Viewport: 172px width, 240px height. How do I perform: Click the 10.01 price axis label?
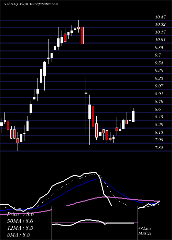tap(160, 40)
